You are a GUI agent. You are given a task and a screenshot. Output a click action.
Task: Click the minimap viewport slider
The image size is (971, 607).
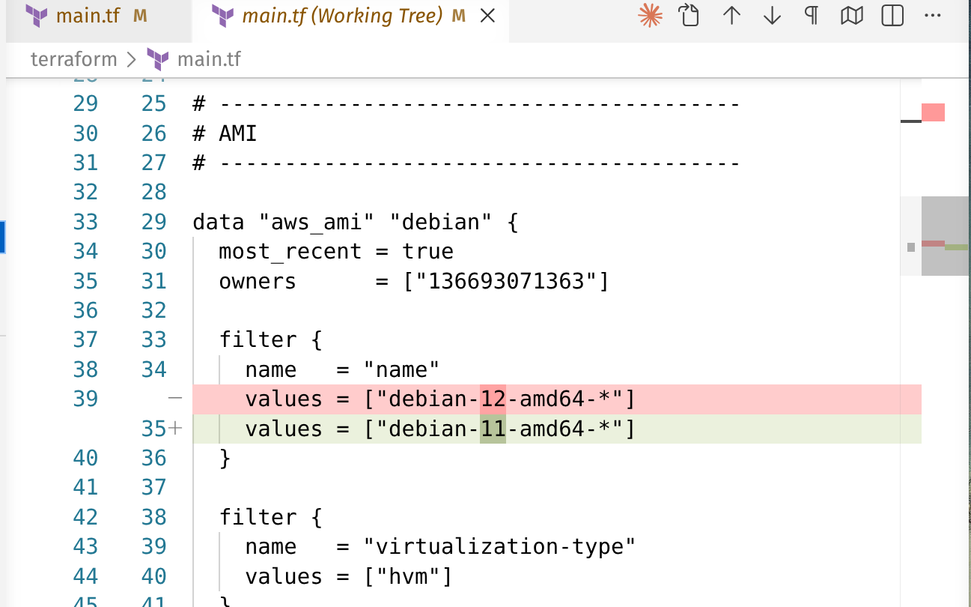[x=946, y=236]
